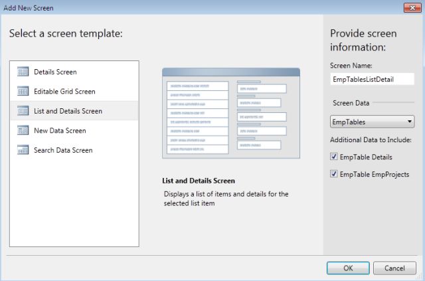Click the New Data Screen icon
Screen dimensions: 425x281
(x=23, y=130)
